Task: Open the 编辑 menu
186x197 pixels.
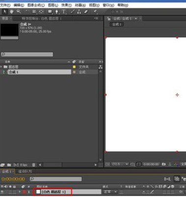Action: [x=19, y=5]
